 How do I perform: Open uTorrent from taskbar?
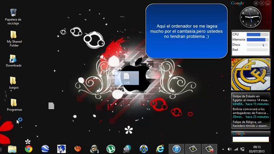[x=110, y=149]
